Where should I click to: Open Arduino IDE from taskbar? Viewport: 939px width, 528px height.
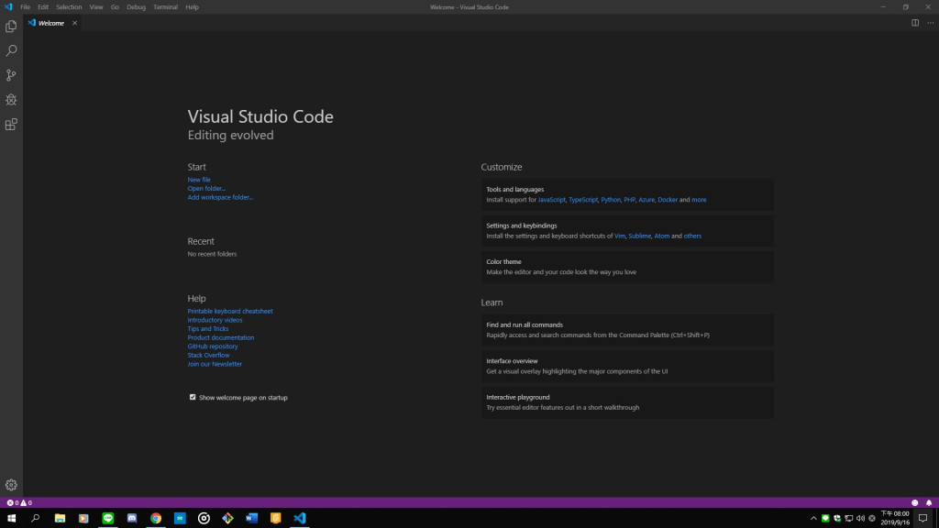click(x=180, y=519)
